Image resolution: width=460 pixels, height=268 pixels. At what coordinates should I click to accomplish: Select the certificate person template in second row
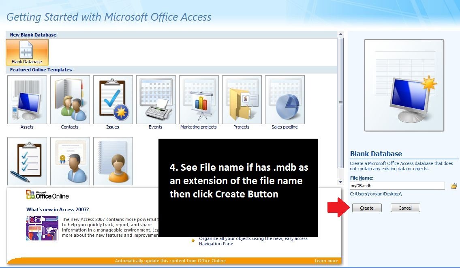tap(70, 161)
